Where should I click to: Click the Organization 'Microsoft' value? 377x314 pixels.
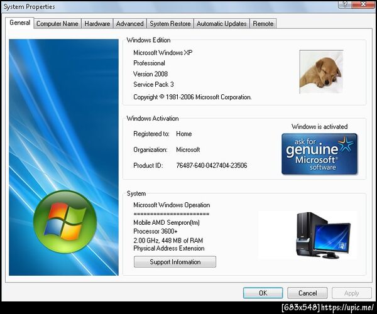click(x=188, y=149)
